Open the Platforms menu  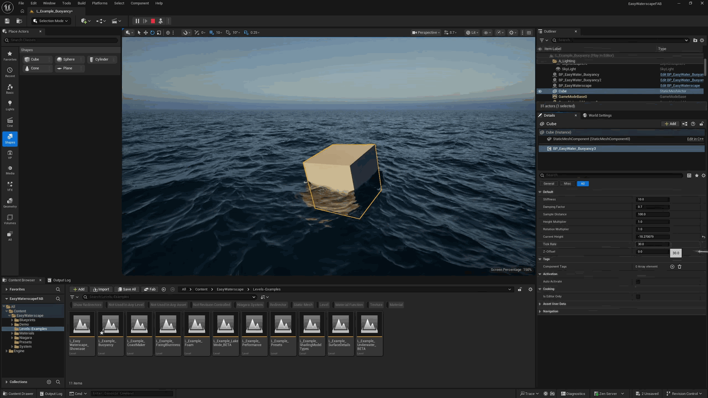coord(100,3)
